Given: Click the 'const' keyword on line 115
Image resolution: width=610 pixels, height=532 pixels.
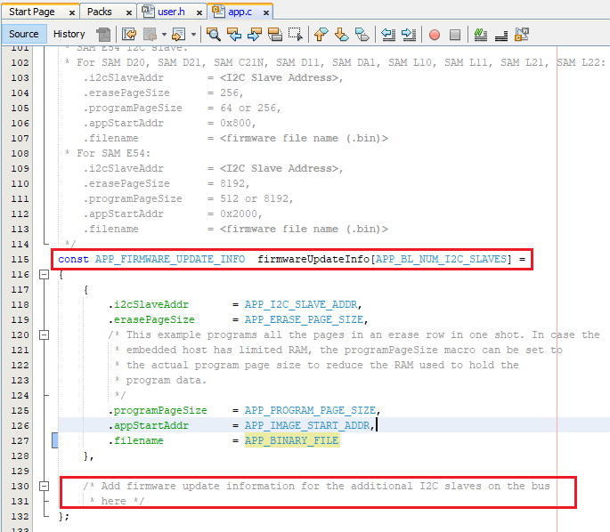Looking at the screenshot, I should tap(74, 259).
